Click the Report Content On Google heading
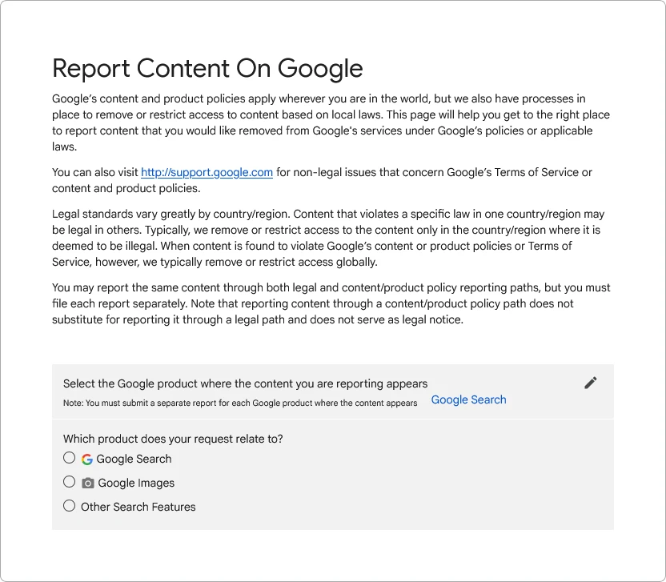666x582 pixels. click(207, 68)
